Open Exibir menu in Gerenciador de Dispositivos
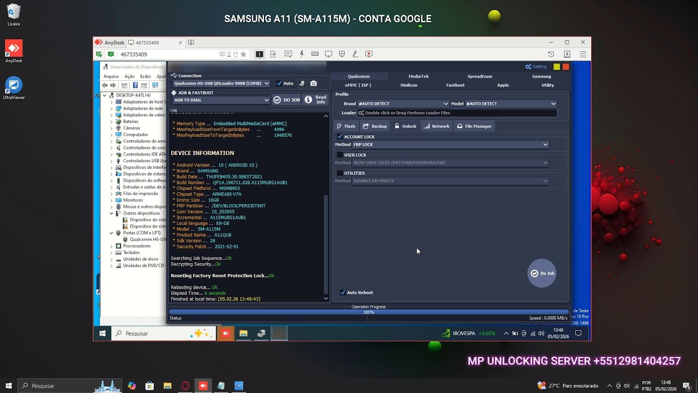698x393 pixels. pos(145,76)
